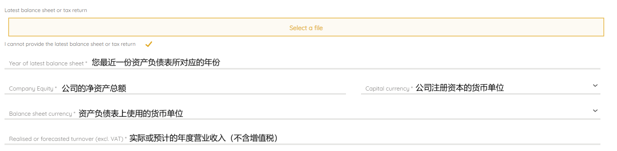
Task: Click the "Realised or forecasted turnover (excl. VAT)" label
Action: (x=66, y=139)
